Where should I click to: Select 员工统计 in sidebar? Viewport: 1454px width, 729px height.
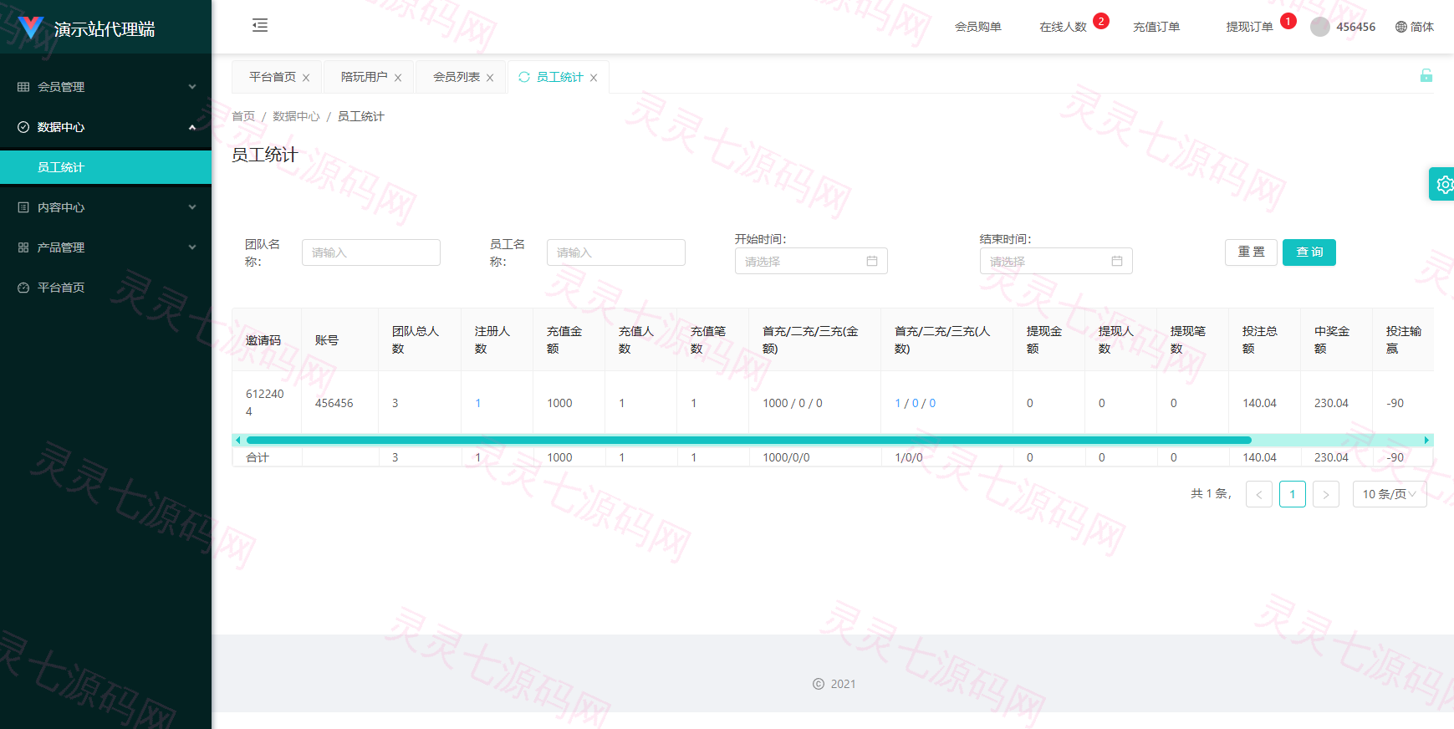tap(105, 167)
